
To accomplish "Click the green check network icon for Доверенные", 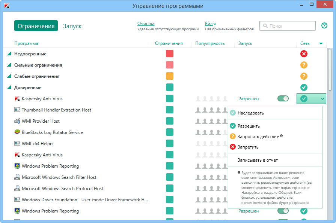I will point(304,87).
